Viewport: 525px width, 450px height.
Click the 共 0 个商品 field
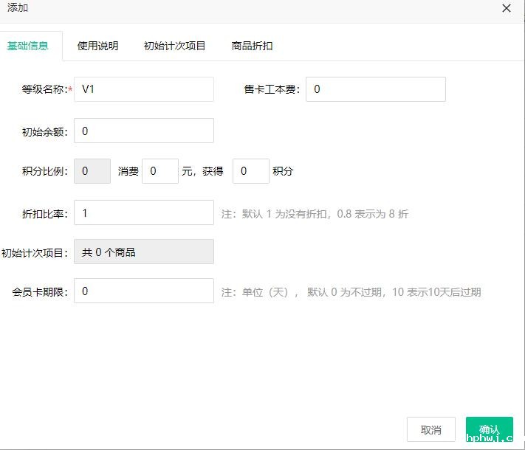pos(144,252)
